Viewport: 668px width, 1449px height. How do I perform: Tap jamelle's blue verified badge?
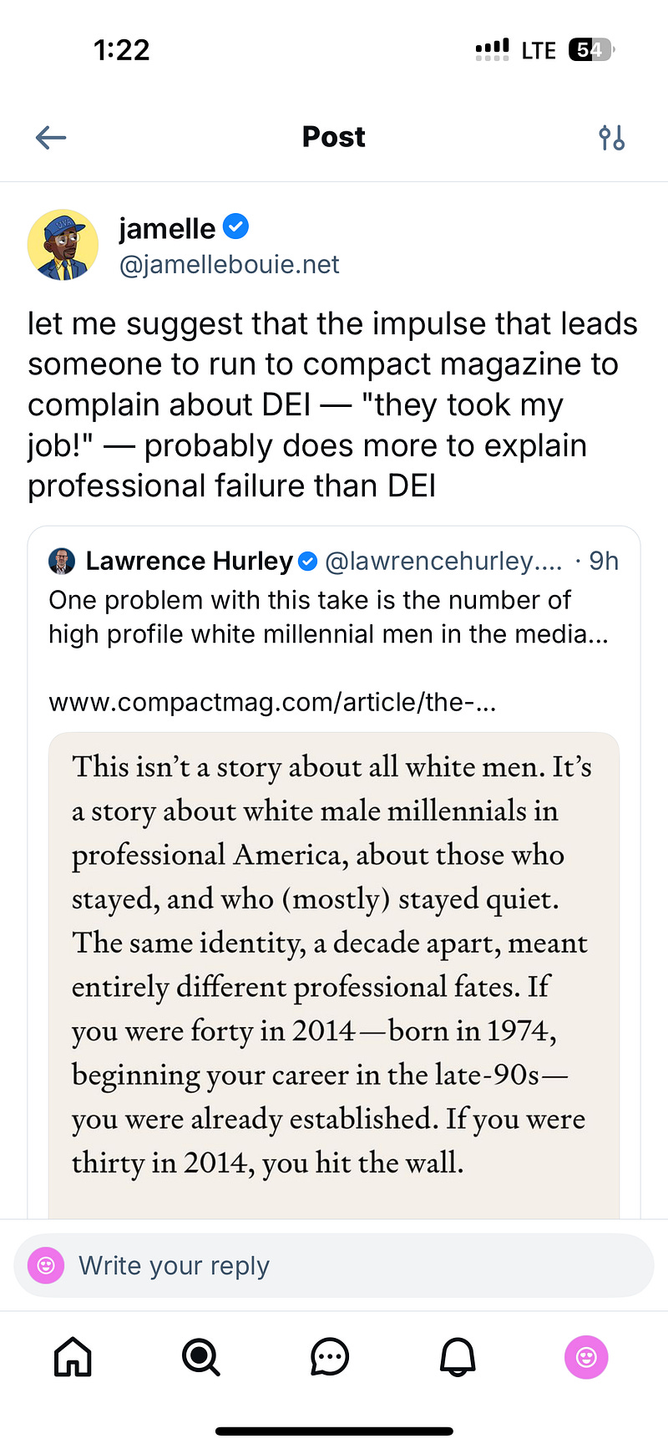point(236,226)
